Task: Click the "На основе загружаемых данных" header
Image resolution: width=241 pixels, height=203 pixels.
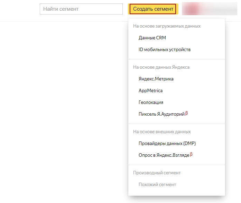Action: [167, 26]
